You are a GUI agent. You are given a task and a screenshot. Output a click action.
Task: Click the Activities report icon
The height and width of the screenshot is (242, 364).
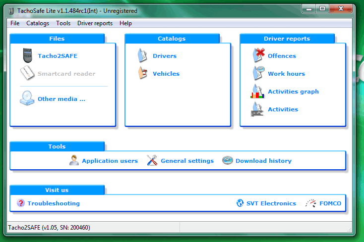257,109
